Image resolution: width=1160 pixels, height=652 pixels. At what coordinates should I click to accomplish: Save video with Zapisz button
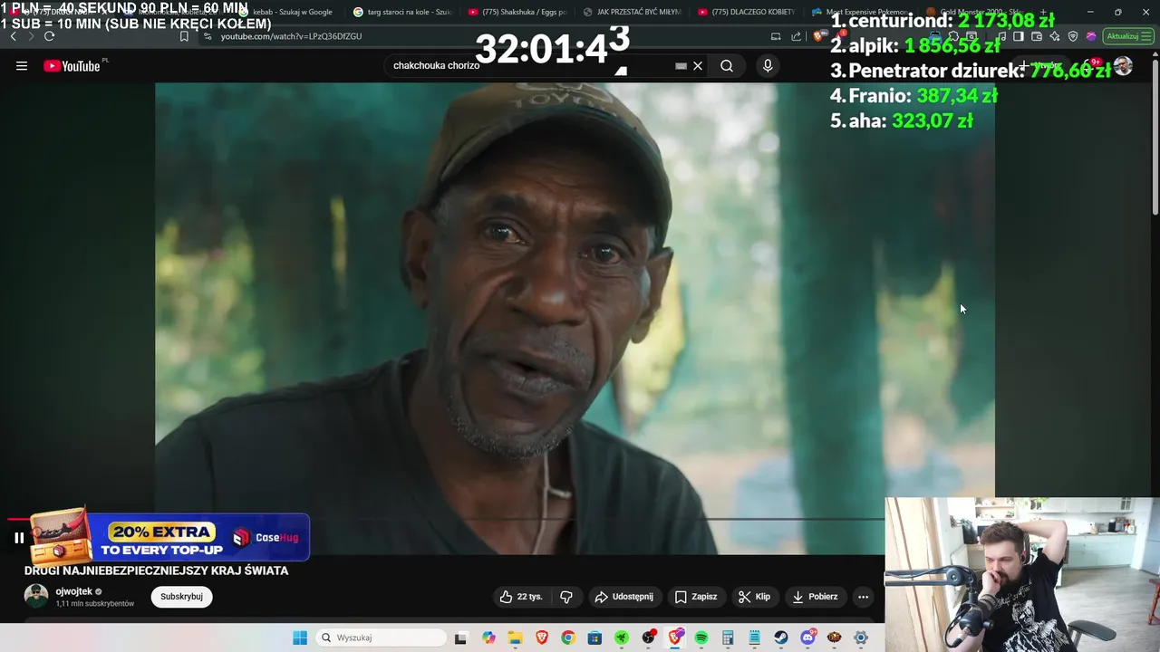click(x=696, y=597)
